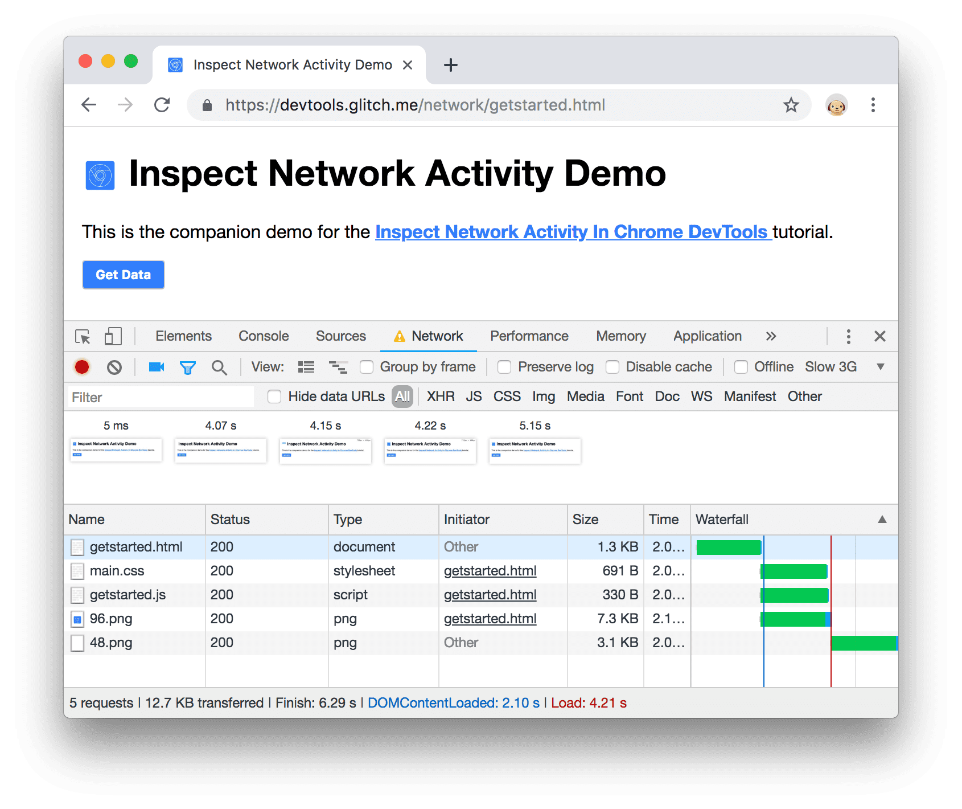Switch to the Performance tab
962x809 pixels.
(x=529, y=336)
